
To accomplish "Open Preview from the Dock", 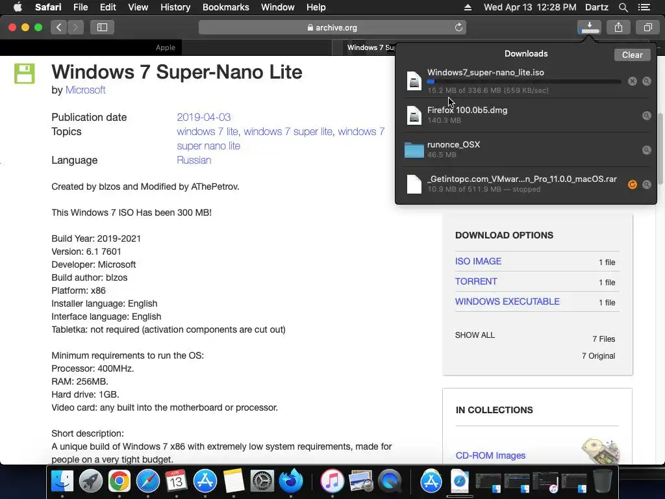I will pos(361,481).
